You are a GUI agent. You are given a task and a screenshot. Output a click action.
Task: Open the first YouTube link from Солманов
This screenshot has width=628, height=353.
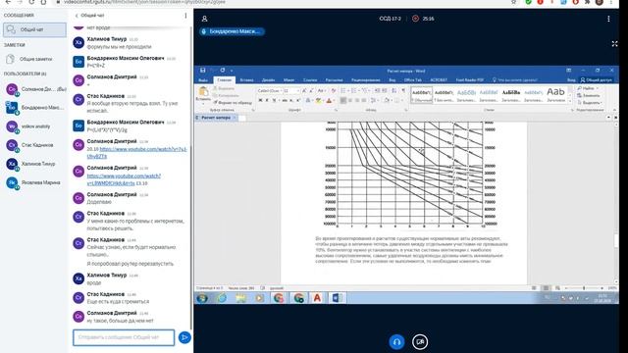point(137,153)
